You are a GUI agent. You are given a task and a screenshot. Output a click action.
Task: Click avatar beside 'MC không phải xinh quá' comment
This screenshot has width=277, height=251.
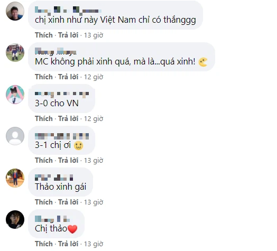click(15, 53)
